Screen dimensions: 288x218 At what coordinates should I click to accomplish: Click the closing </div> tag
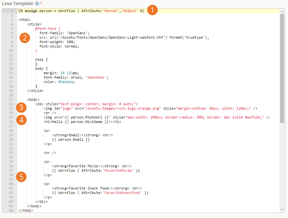(41, 202)
